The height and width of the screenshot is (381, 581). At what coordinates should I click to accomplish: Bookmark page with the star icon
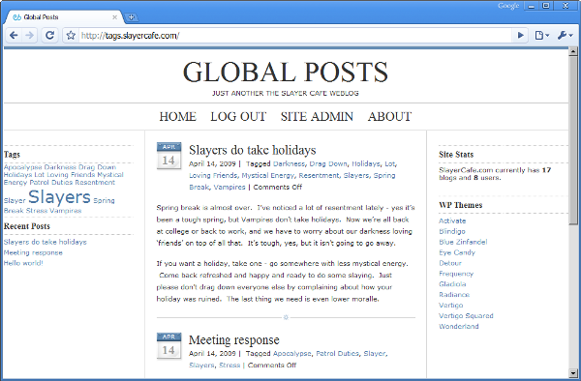coord(71,36)
